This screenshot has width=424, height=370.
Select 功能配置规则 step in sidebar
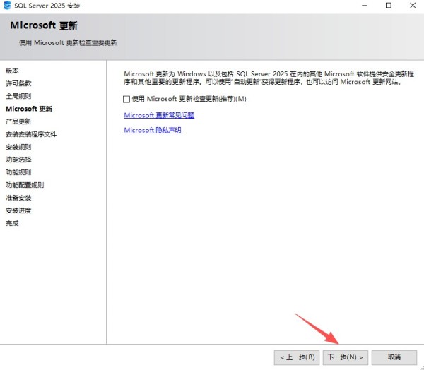(x=25, y=185)
